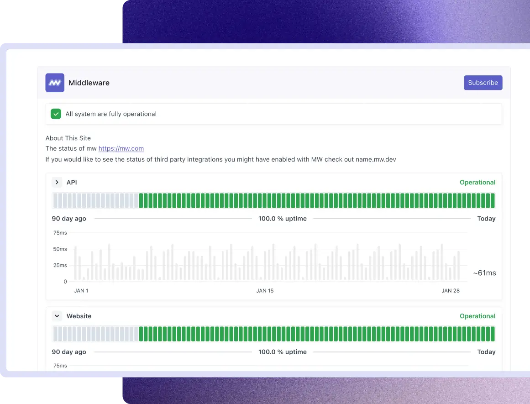Click the API '90 day ago' label
This screenshot has width=530, height=404.
coord(69,218)
